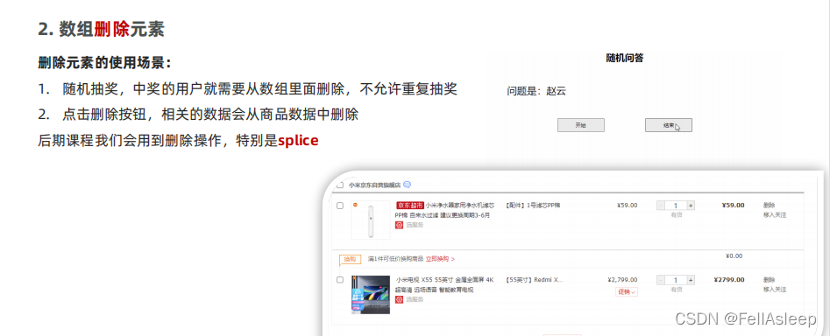Click the red 选服务 icon under the 小米电视 item
The image size is (830, 336).
click(x=399, y=299)
